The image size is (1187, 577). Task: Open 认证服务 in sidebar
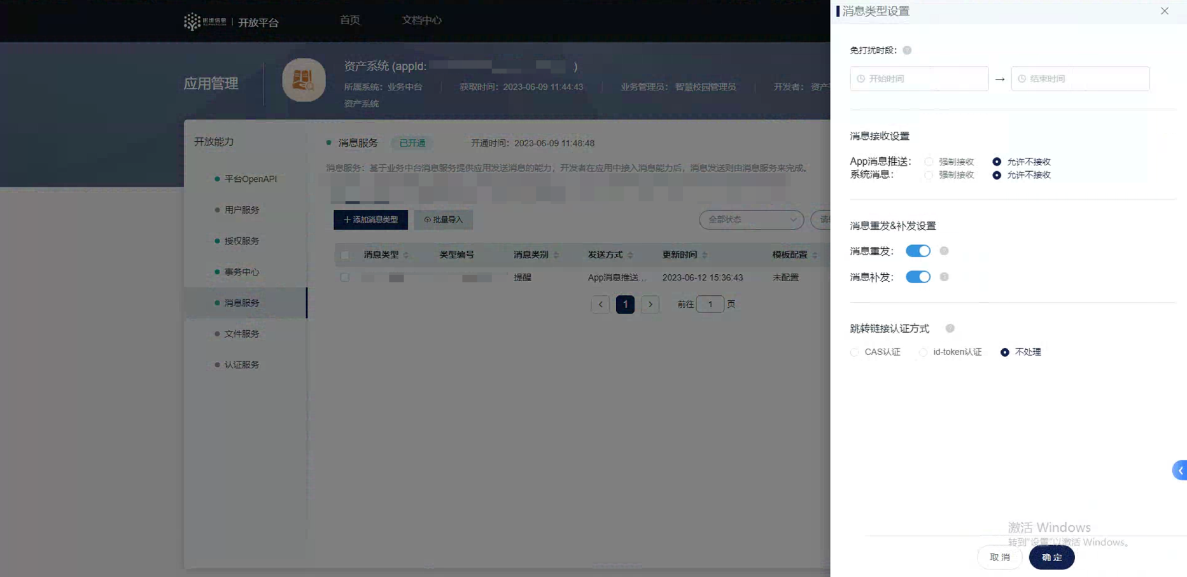[x=241, y=365]
